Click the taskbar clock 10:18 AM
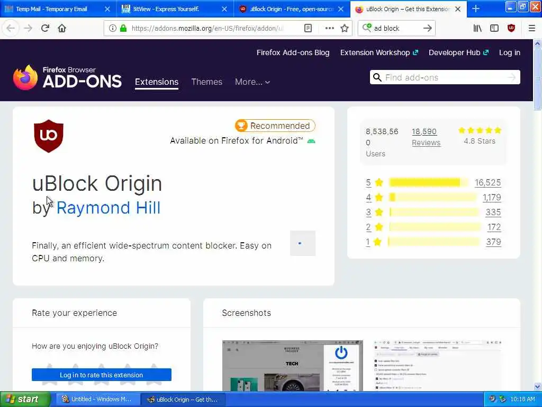Image resolution: width=542 pixels, height=407 pixels. tap(522, 400)
